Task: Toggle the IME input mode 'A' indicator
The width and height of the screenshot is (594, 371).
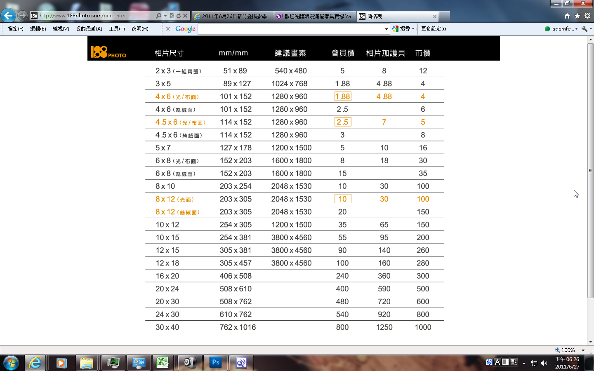Action: [x=497, y=362]
